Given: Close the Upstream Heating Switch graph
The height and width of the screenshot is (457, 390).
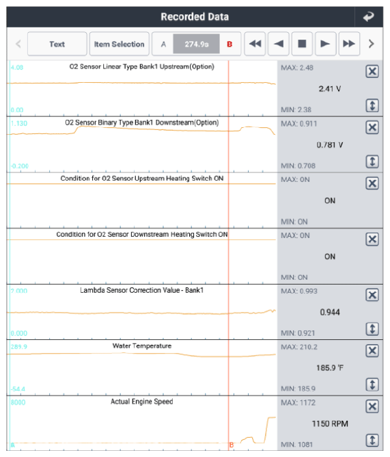Looking at the screenshot, I should coord(372,183).
